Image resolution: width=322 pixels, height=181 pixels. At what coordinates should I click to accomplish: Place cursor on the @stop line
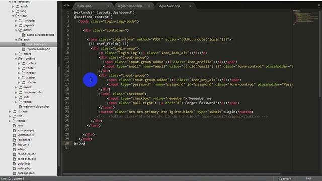[79, 143]
